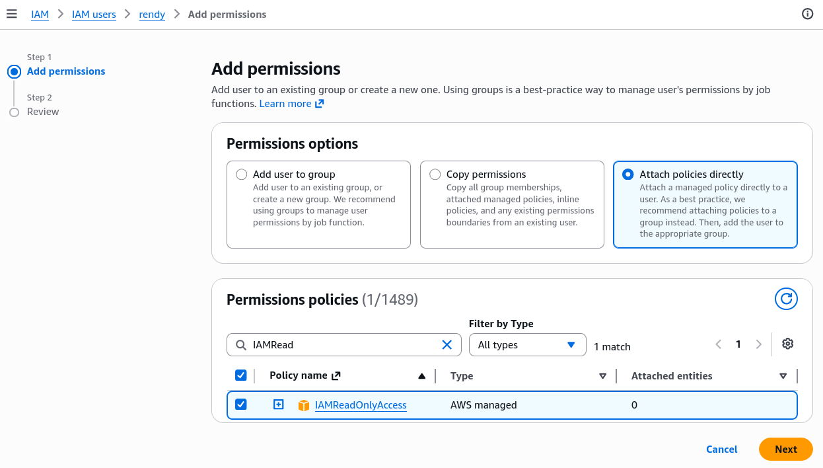Viewport: 823px width, 468px height.
Task: Click the Add permissions breadcrumb text
Action: [x=227, y=14]
